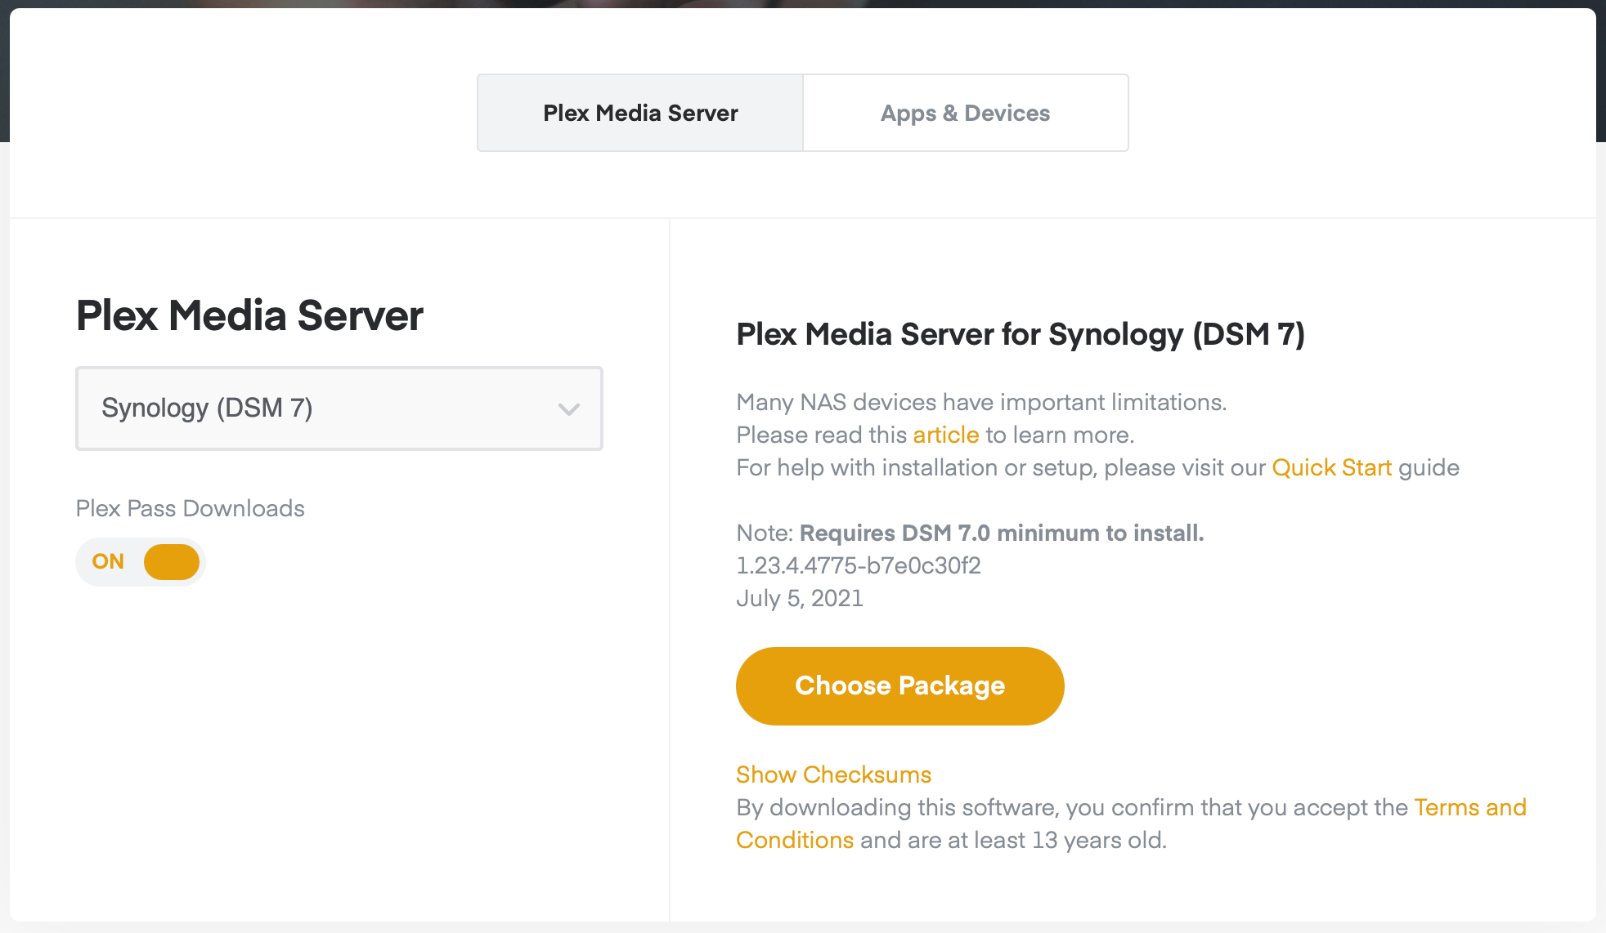Open the Synology (DSM 7) platform dropdown
This screenshot has height=933, width=1606.
(339, 408)
